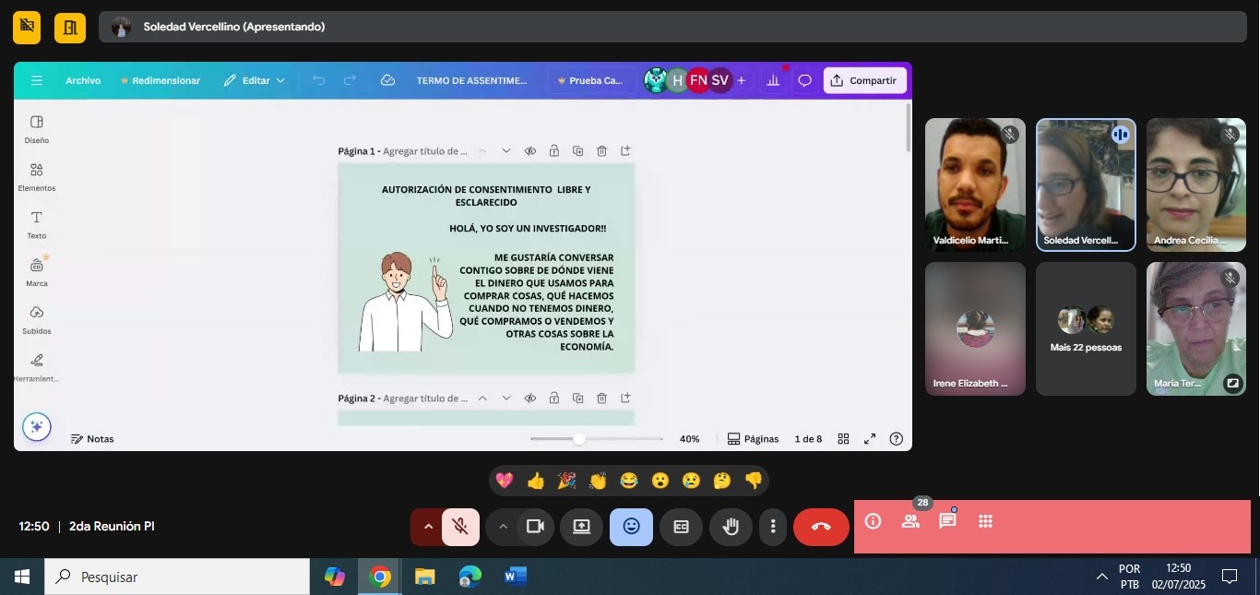Open the meeting chat panel

[x=947, y=521]
